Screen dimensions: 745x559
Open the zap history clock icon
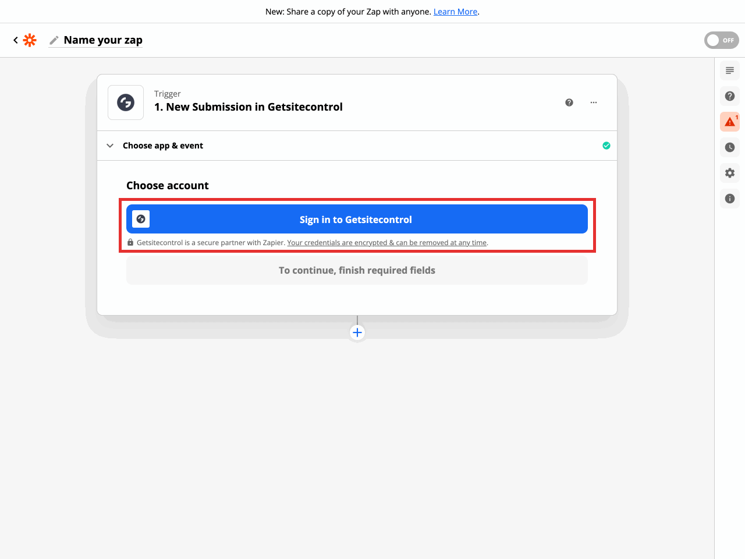(x=730, y=147)
